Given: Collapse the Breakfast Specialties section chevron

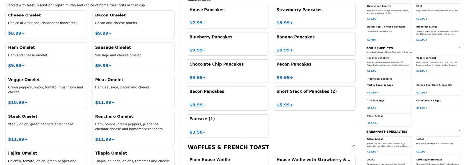Looking at the screenshot, I should 459,131.
